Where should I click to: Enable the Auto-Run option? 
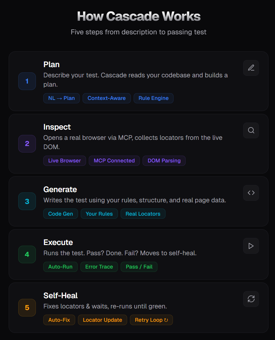[60, 267]
